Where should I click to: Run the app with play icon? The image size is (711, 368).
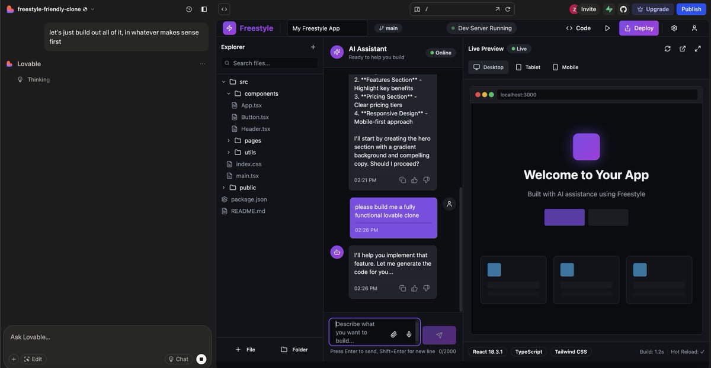pos(607,28)
